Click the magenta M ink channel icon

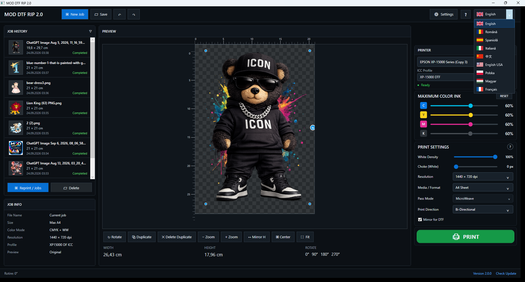coord(424,124)
